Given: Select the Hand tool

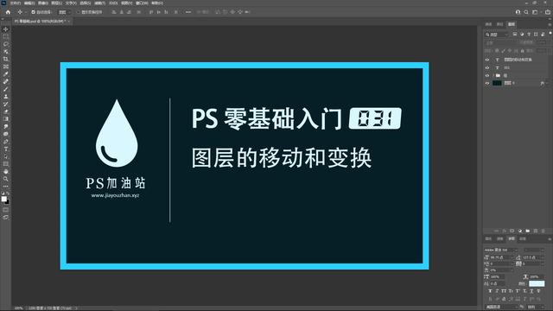Looking at the screenshot, I should (6, 171).
